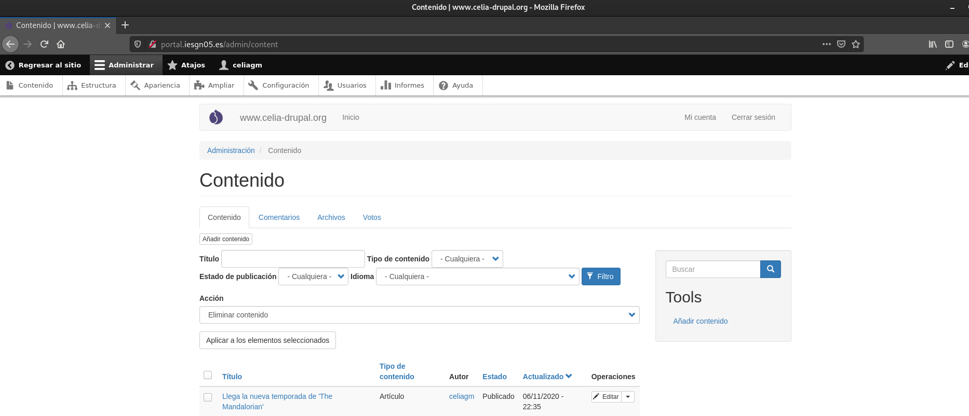This screenshot has height=416, width=969.
Task: Open page actions three-dots menu
Action: pos(826,44)
